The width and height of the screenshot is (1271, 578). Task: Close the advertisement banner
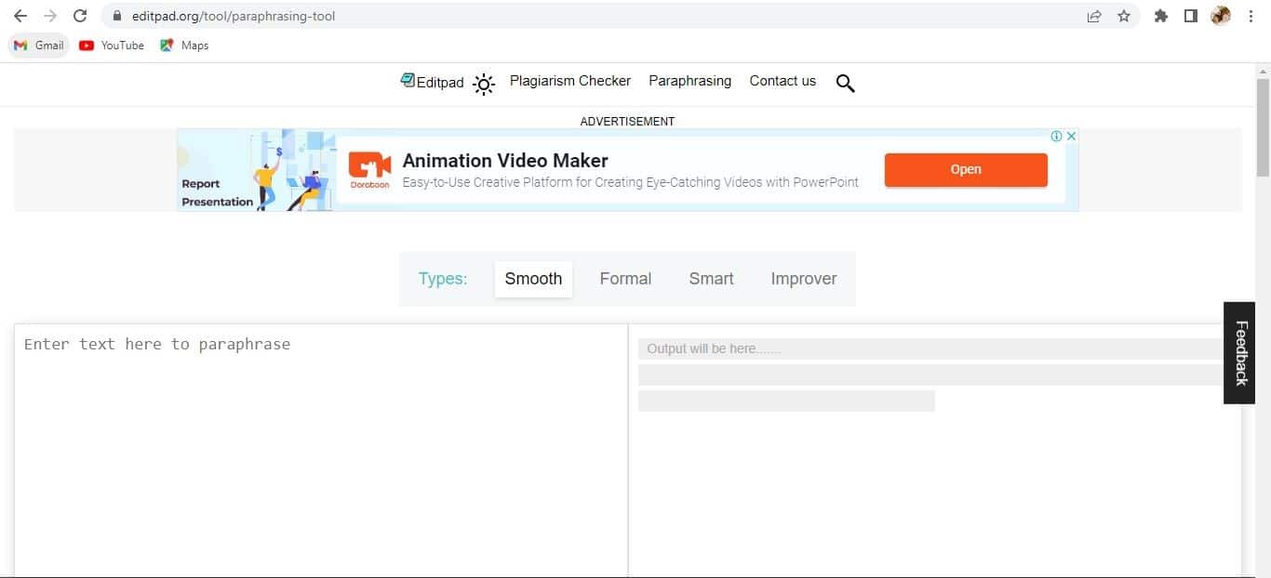[x=1071, y=136]
